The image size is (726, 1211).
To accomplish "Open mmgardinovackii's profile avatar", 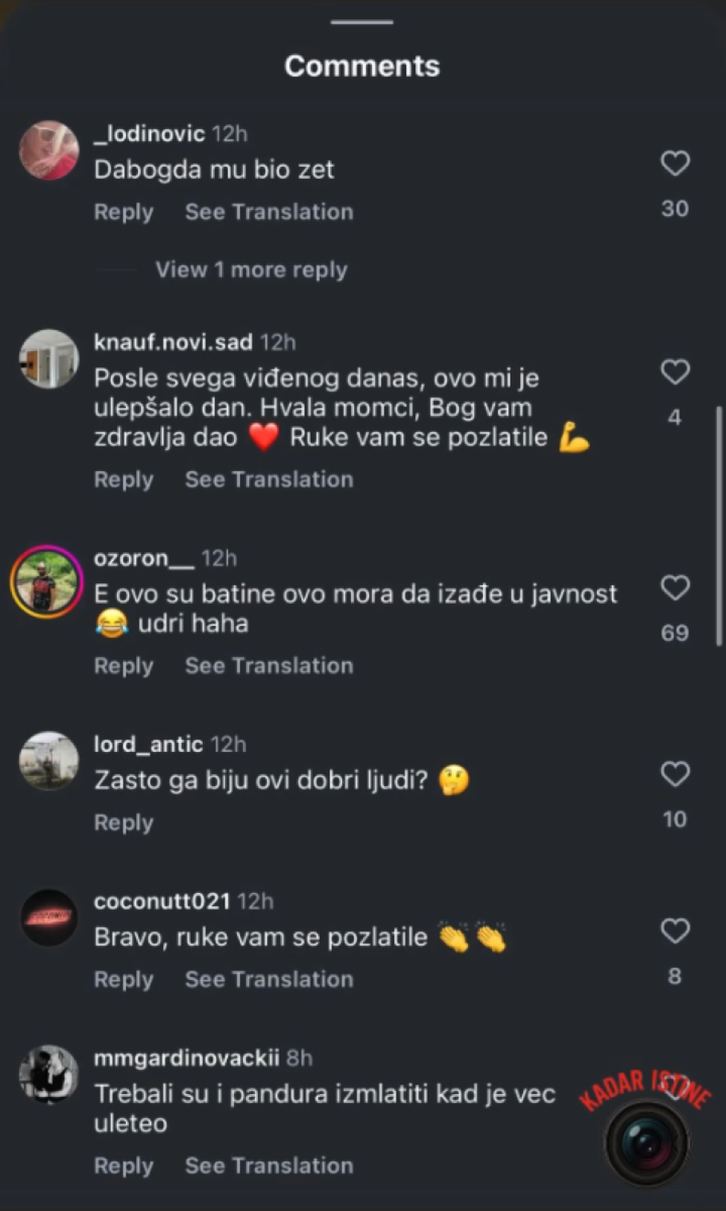I will pyautogui.click(x=49, y=1074).
